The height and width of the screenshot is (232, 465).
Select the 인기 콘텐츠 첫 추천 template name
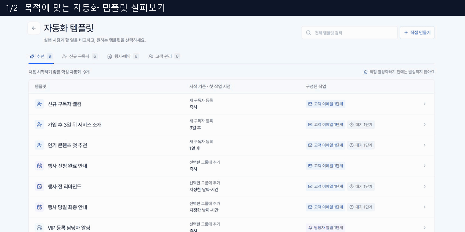pos(67,145)
